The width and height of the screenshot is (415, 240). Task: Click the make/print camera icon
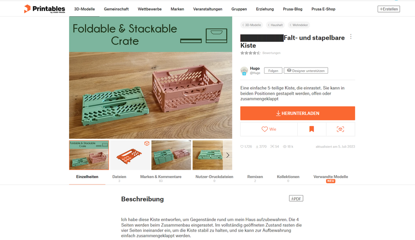[340, 129]
